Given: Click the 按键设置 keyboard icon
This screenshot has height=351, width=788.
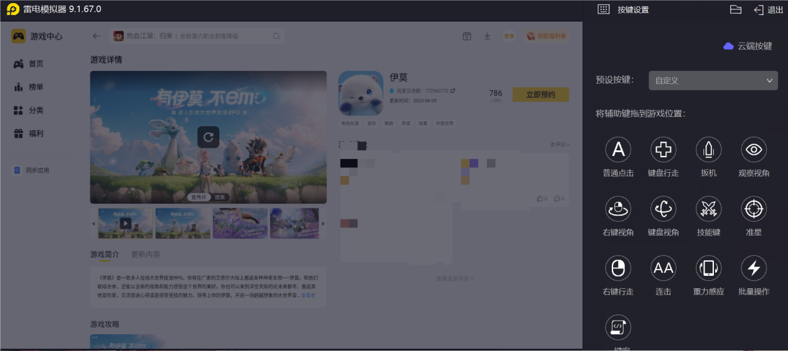Looking at the screenshot, I should click(603, 9).
